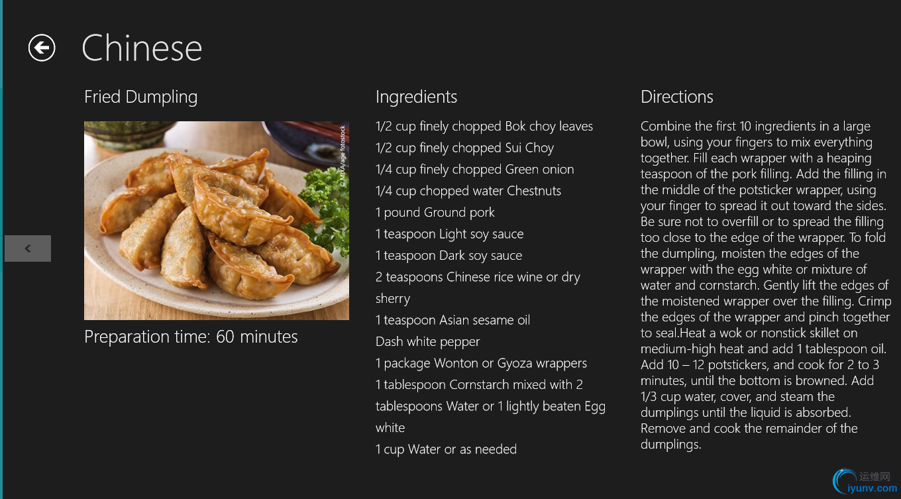This screenshot has height=499, width=901.
Task: Click the Directions paragraph text
Action: pos(765,285)
